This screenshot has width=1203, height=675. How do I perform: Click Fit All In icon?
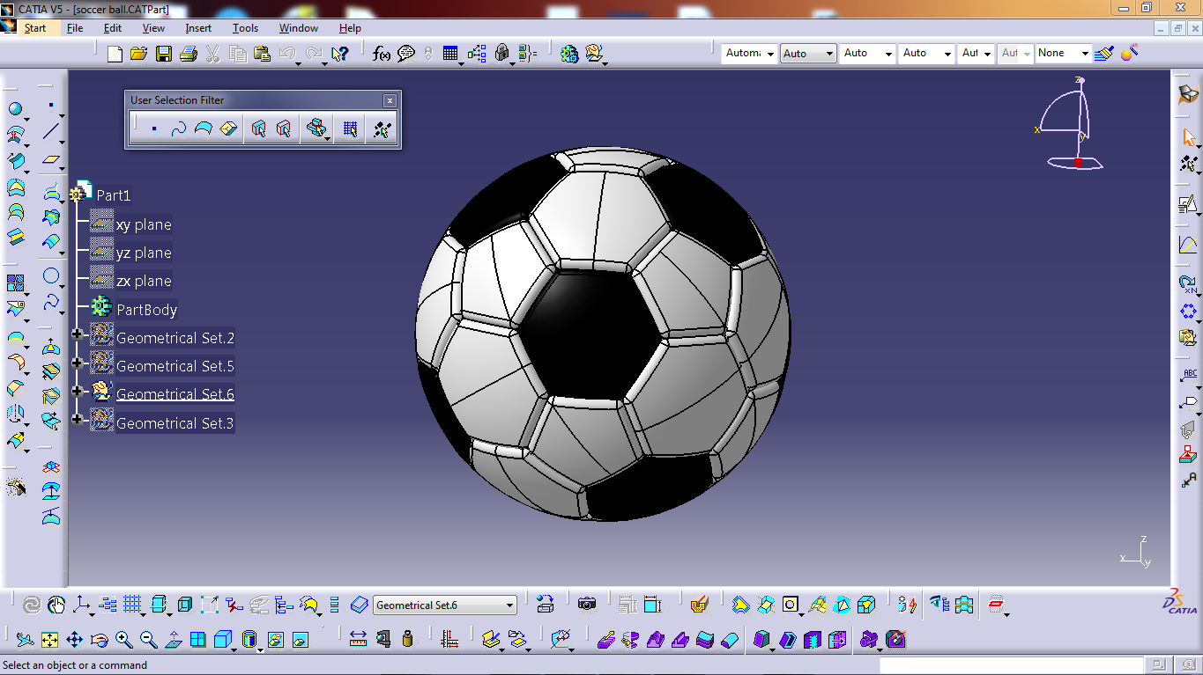(50, 640)
